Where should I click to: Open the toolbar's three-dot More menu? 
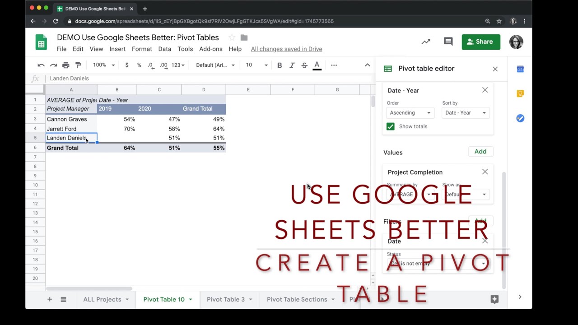click(334, 65)
